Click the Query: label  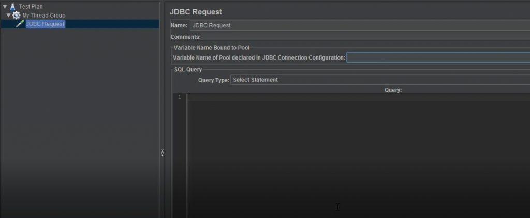coord(393,90)
